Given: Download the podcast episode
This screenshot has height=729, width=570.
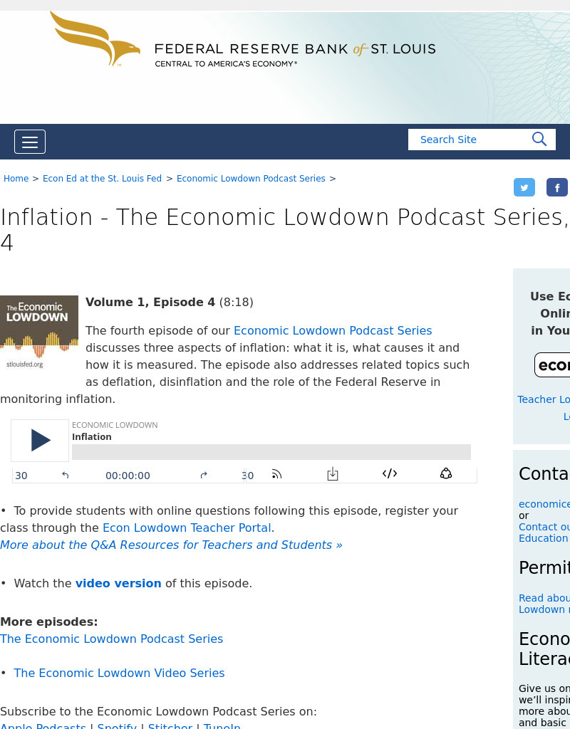Looking at the screenshot, I should [x=333, y=473].
